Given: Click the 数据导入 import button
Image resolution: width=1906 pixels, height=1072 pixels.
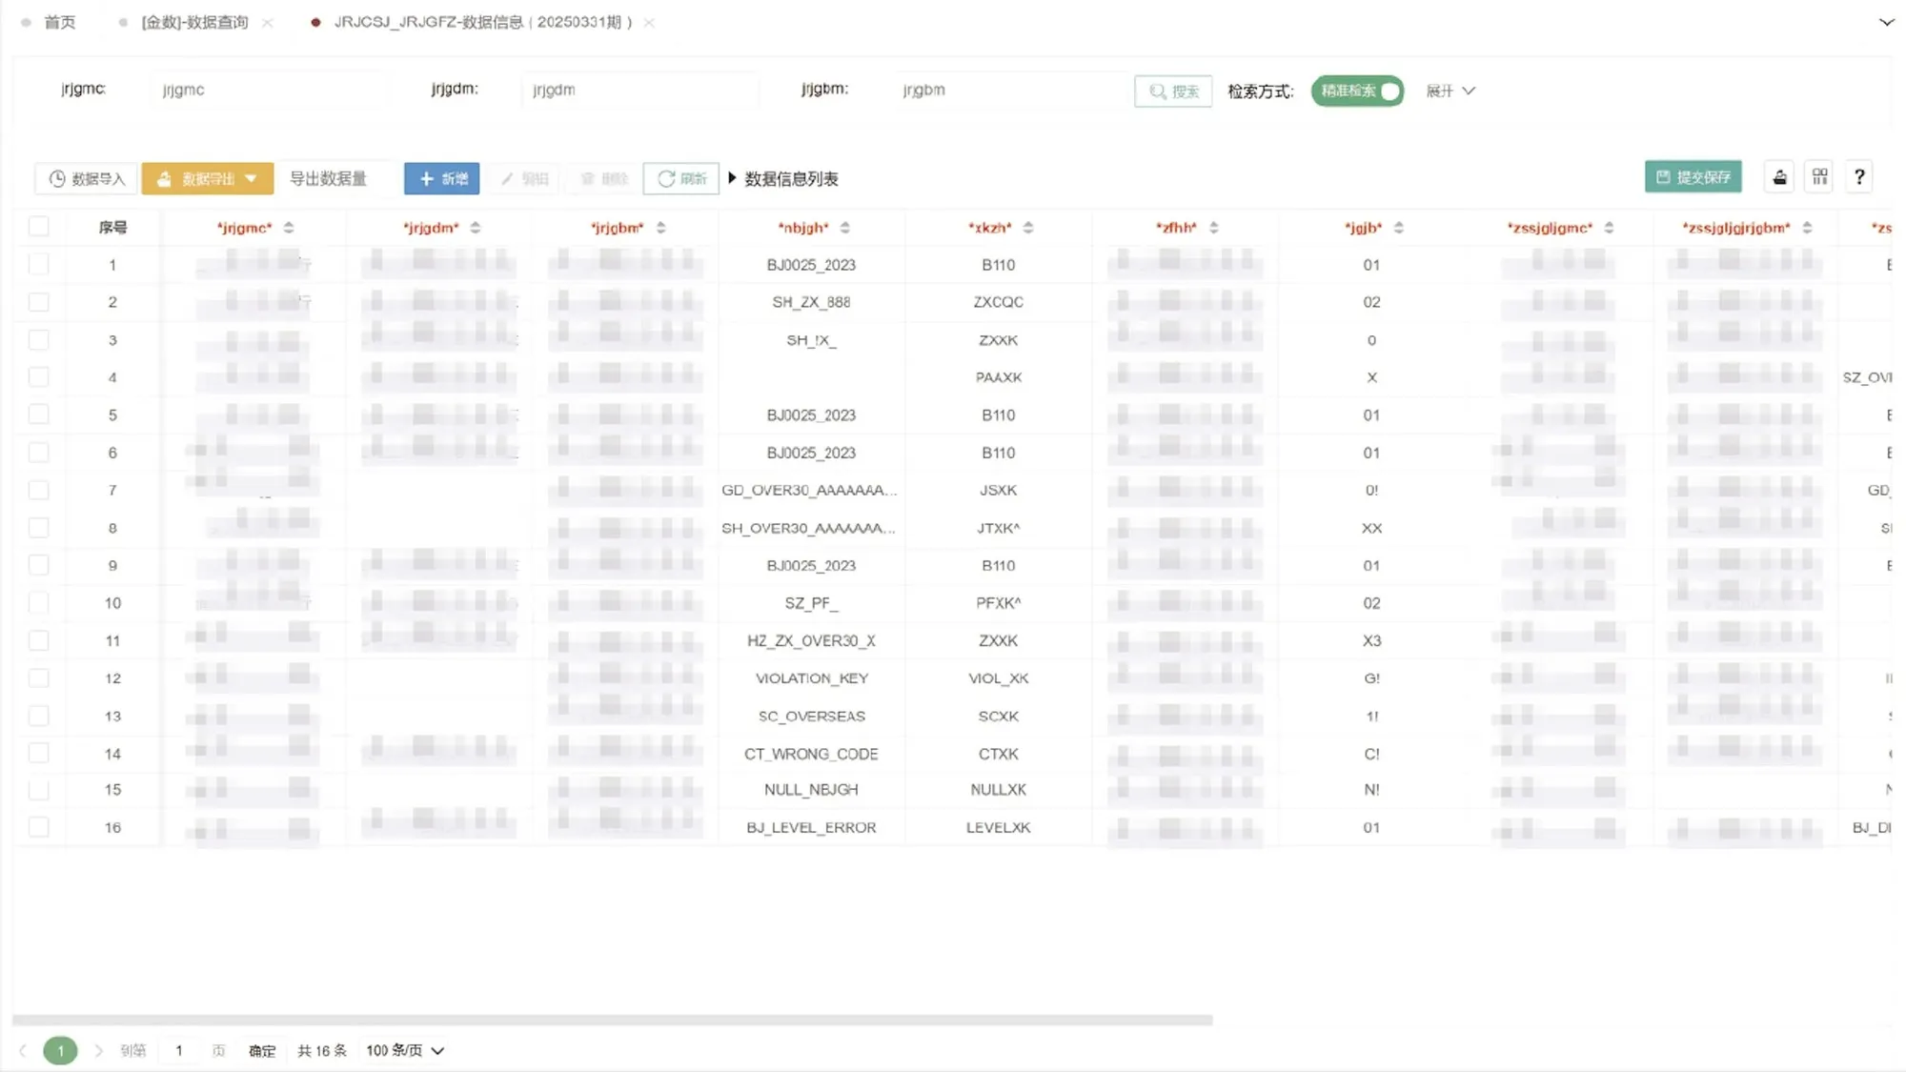Looking at the screenshot, I should [87, 178].
